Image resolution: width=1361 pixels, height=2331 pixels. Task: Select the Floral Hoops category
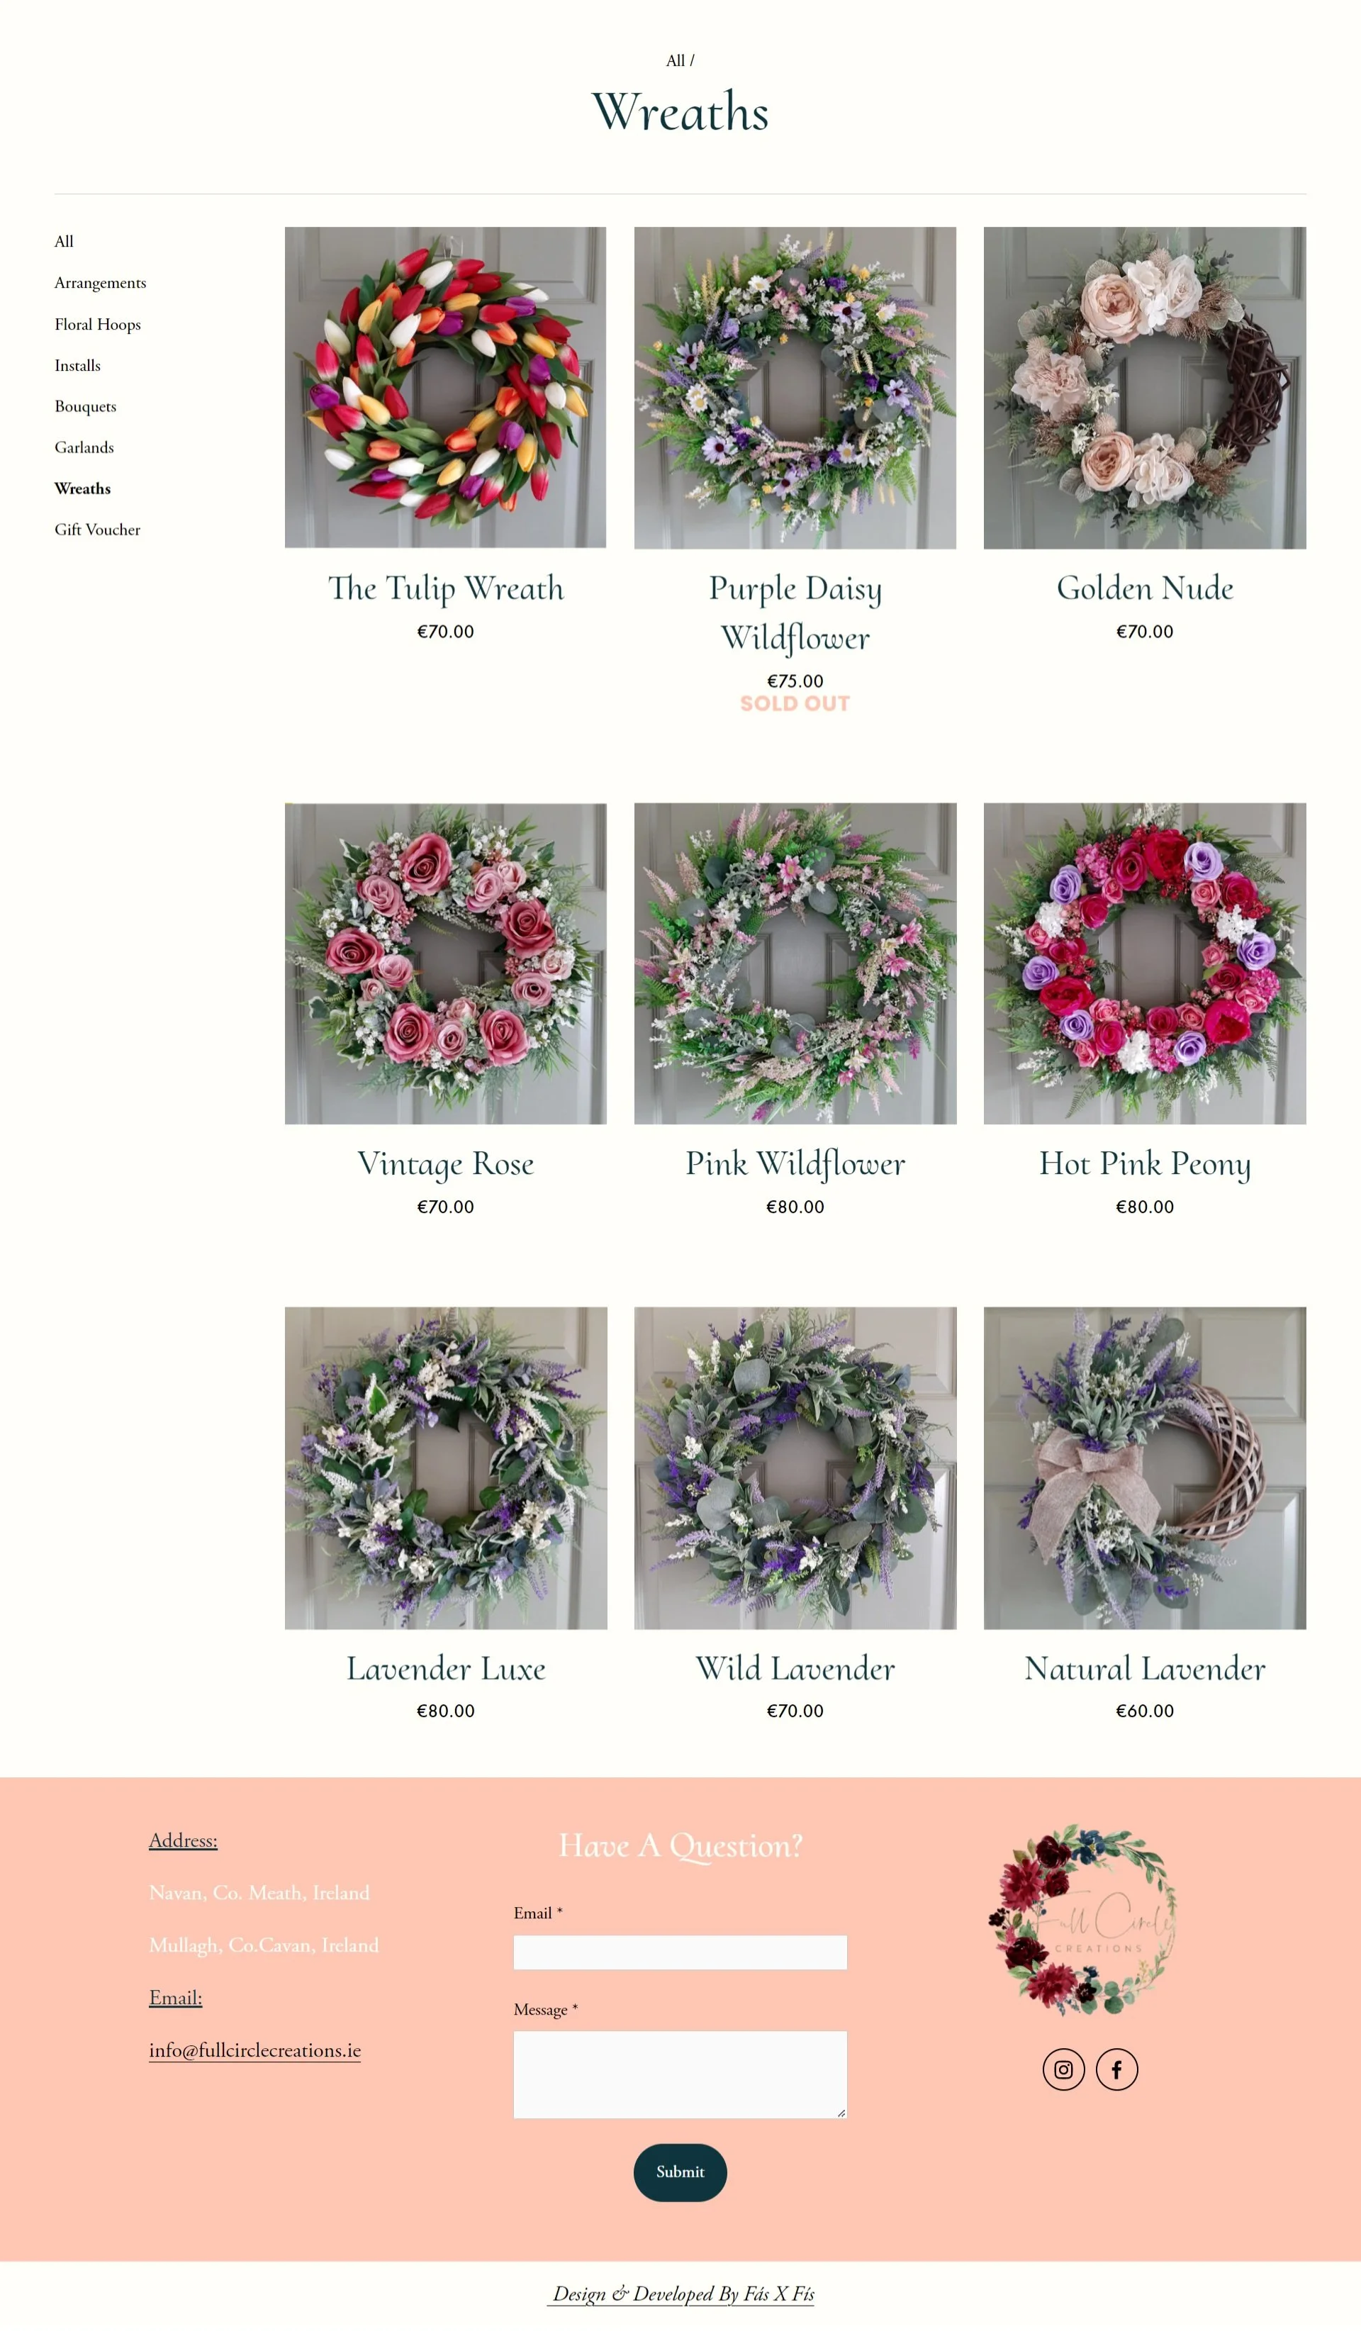[97, 325]
